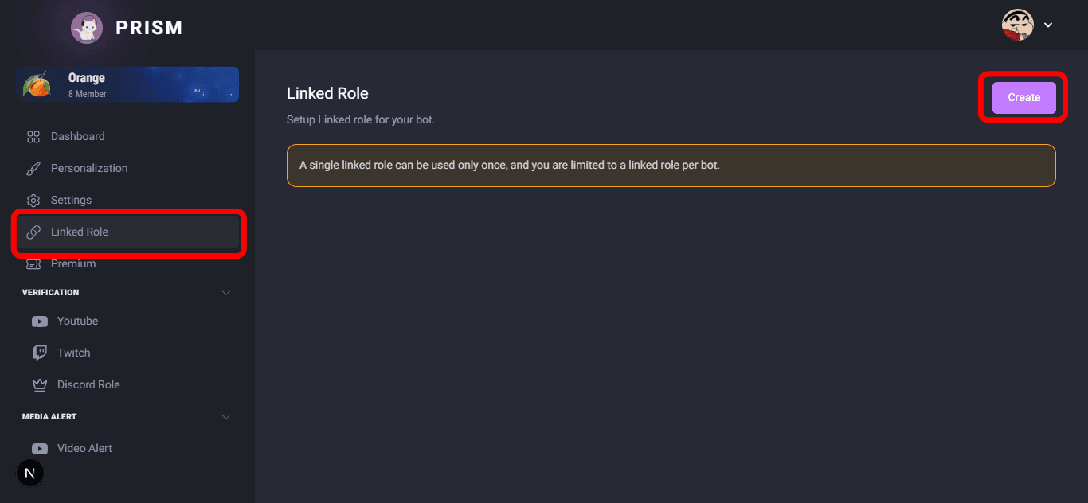Expand the user account dropdown arrow

[1048, 25]
